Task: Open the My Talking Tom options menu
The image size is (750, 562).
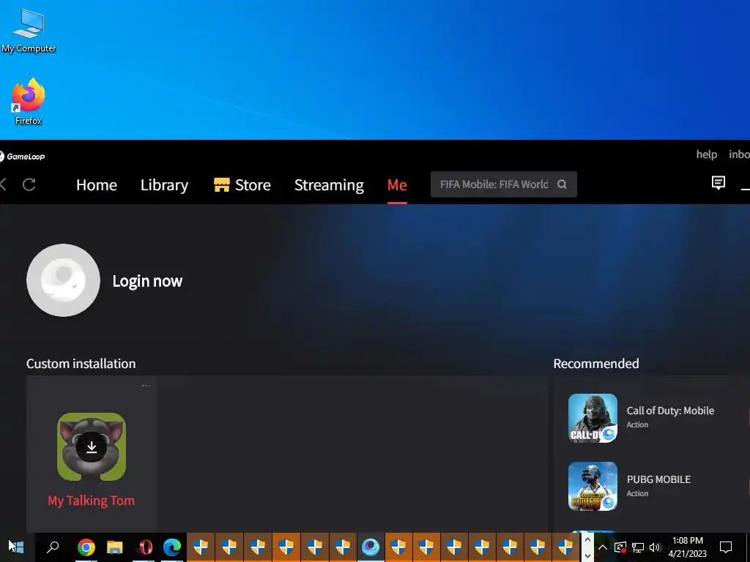Action: point(146,385)
